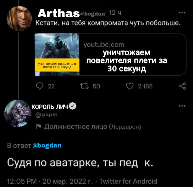The height and width of the screenshot is (187, 193).
Task: Open link titled уничтожаем повелителя плети
Action: click(127, 61)
